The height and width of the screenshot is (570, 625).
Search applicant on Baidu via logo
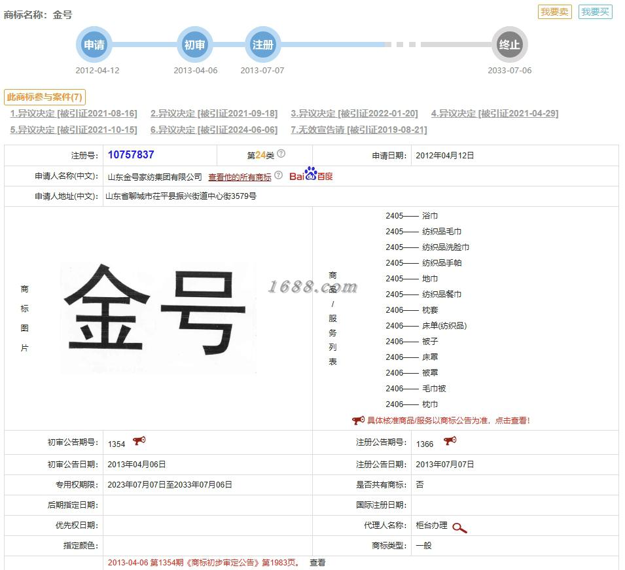click(311, 174)
